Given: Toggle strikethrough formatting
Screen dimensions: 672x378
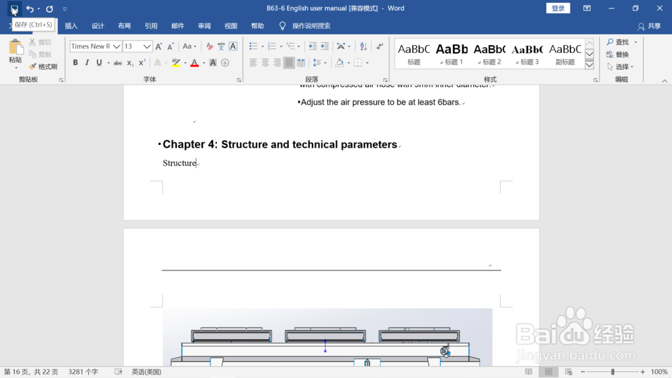Looking at the screenshot, I should tap(118, 63).
